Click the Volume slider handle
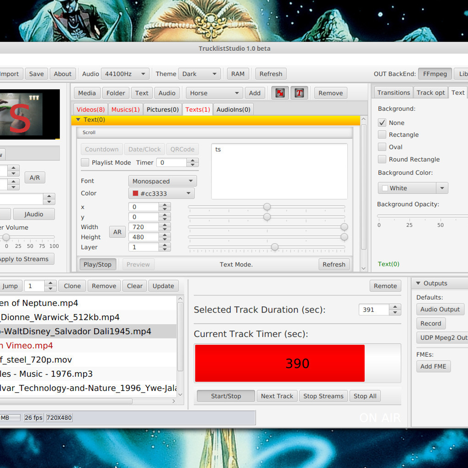The image size is (468, 468). (x=6, y=237)
